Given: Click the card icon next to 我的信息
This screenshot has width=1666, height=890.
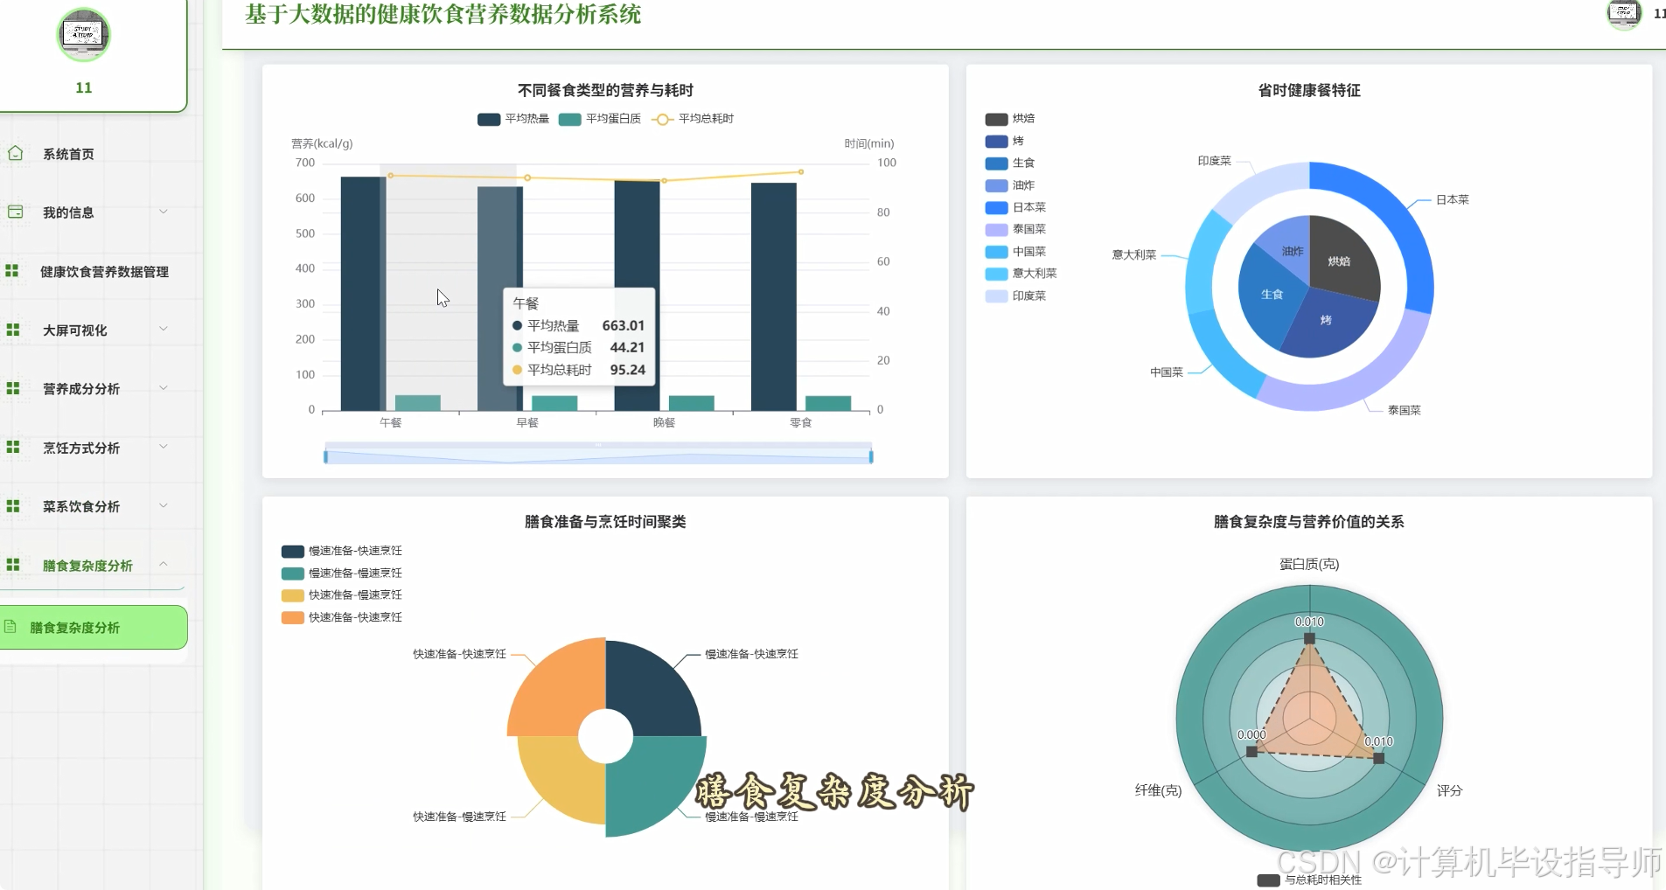Looking at the screenshot, I should (15, 211).
